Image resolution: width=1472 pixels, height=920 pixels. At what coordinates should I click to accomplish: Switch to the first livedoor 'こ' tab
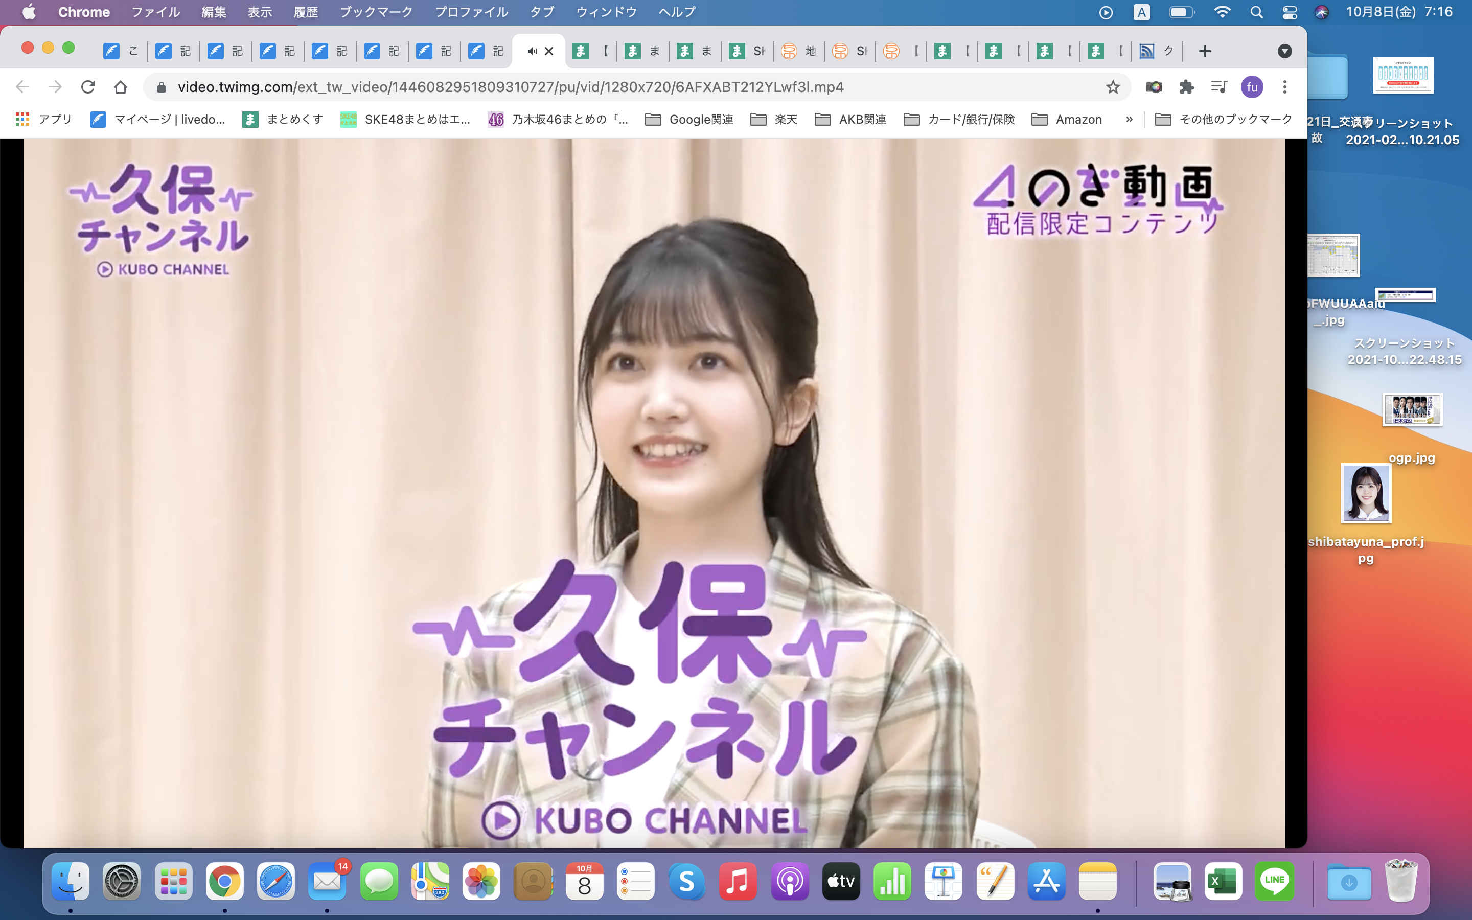[121, 51]
